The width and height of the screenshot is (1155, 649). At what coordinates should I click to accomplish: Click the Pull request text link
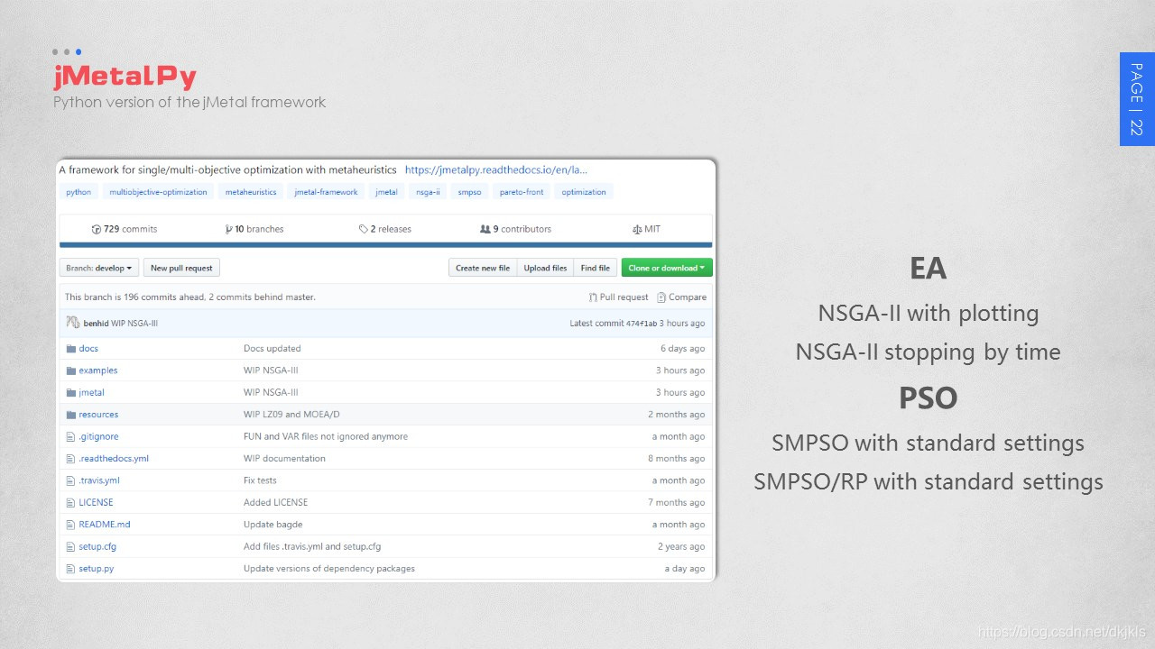(x=624, y=297)
